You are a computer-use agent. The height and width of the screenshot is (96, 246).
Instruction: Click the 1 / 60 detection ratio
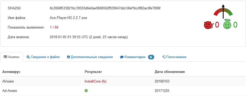point(54,28)
